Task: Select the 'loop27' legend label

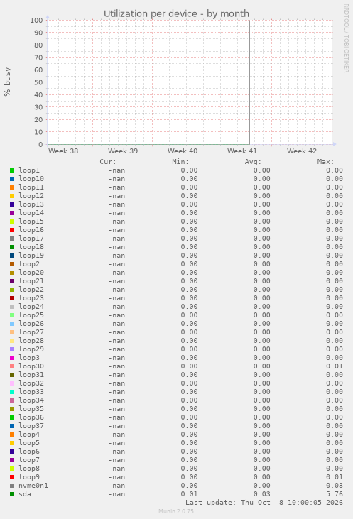Action: [x=31, y=332]
